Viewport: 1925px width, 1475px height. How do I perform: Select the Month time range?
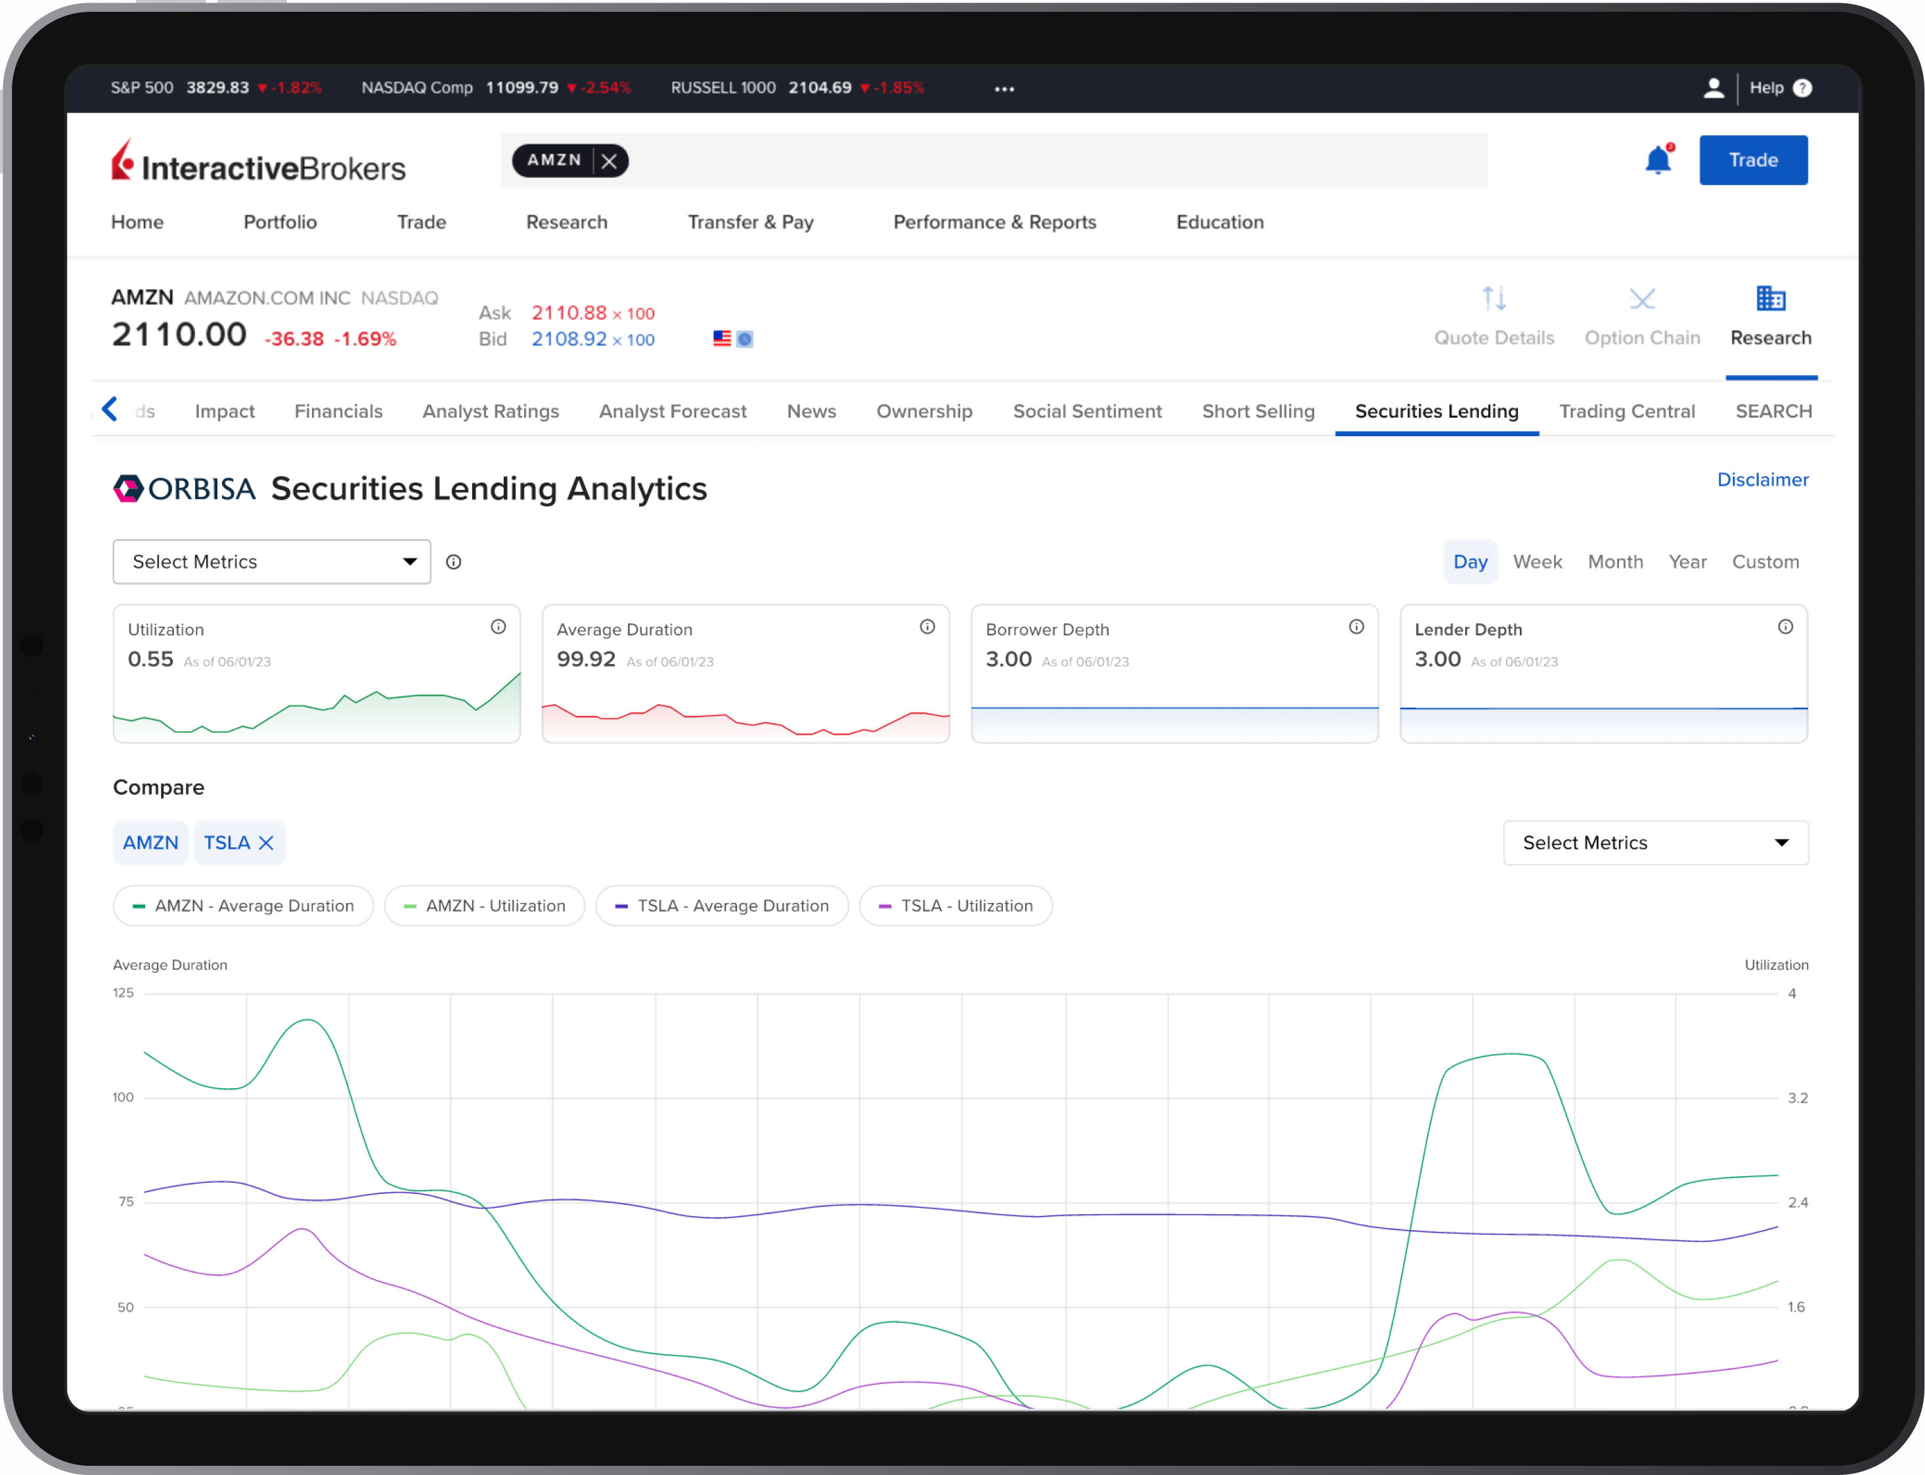[1615, 561]
